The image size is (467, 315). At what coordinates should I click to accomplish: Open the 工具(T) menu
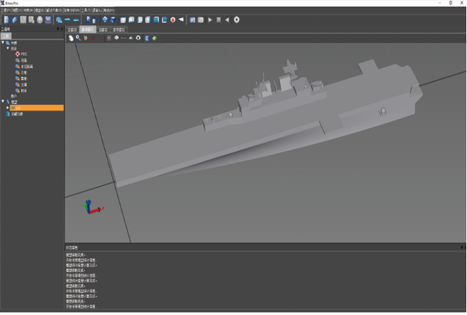tap(86, 10)
